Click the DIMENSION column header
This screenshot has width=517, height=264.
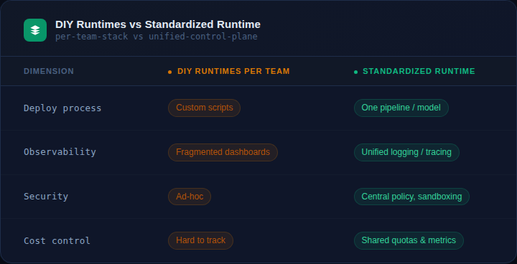49,71
